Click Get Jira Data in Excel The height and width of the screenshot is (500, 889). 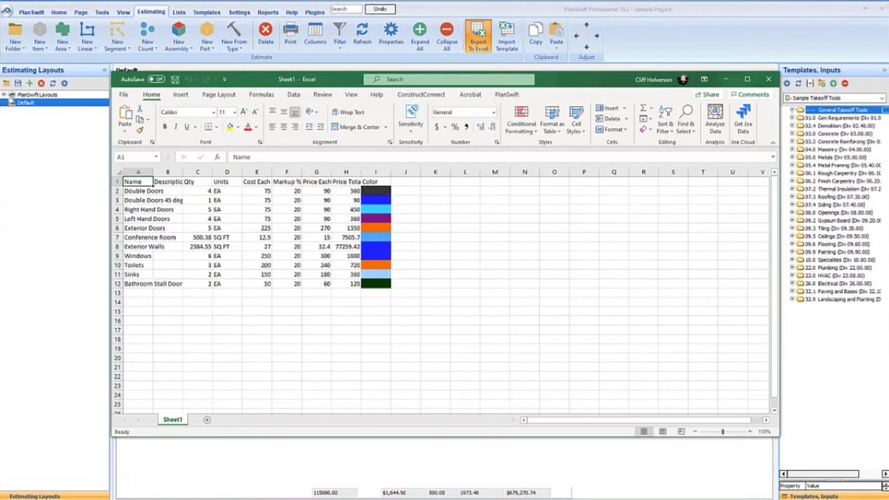pyautogui.click(x=743, y=119)
